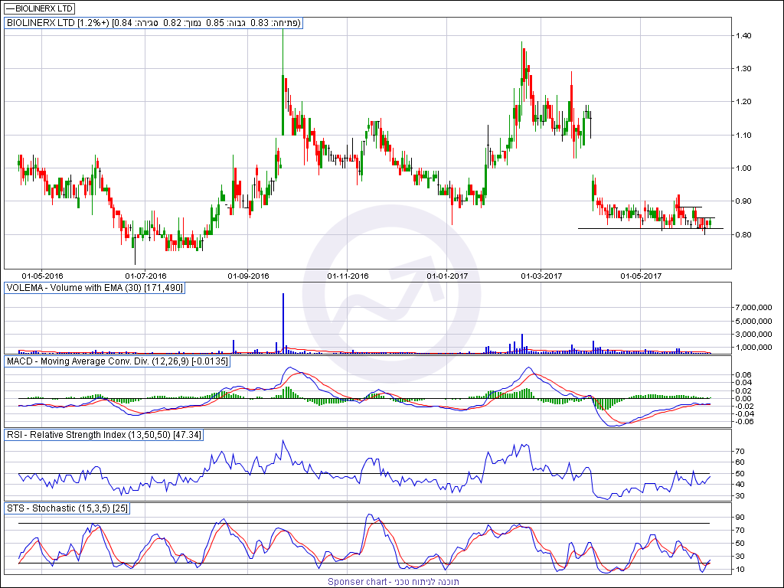Select the BIOLINERX LTD price header label
This screenshot has width=784, height=588.
(x=153, y=23)
